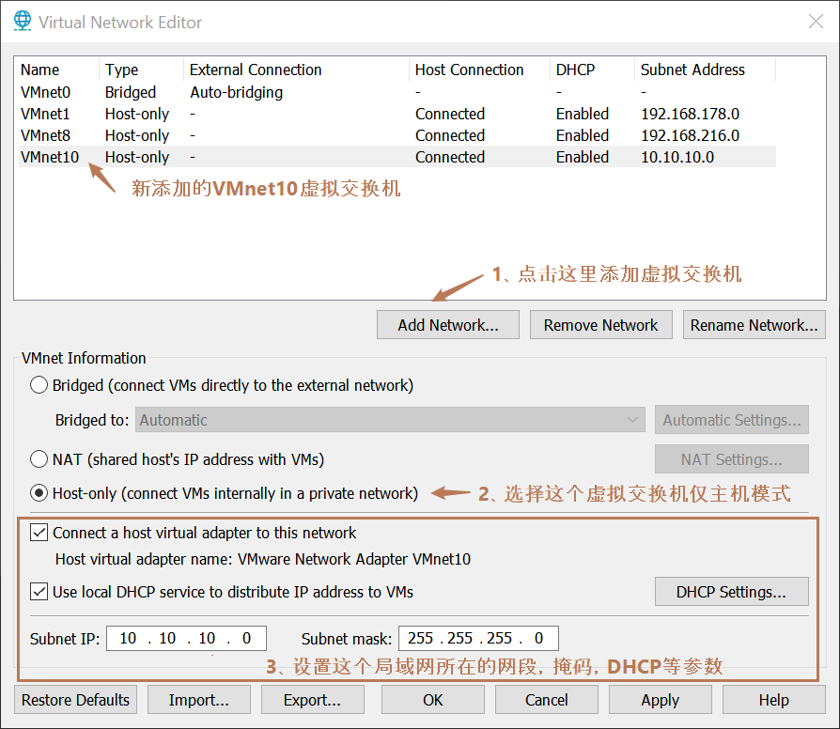The height and width of the screenshot is (729, 840).
Task: Click the External Connection column header
Action: point(296,70)
